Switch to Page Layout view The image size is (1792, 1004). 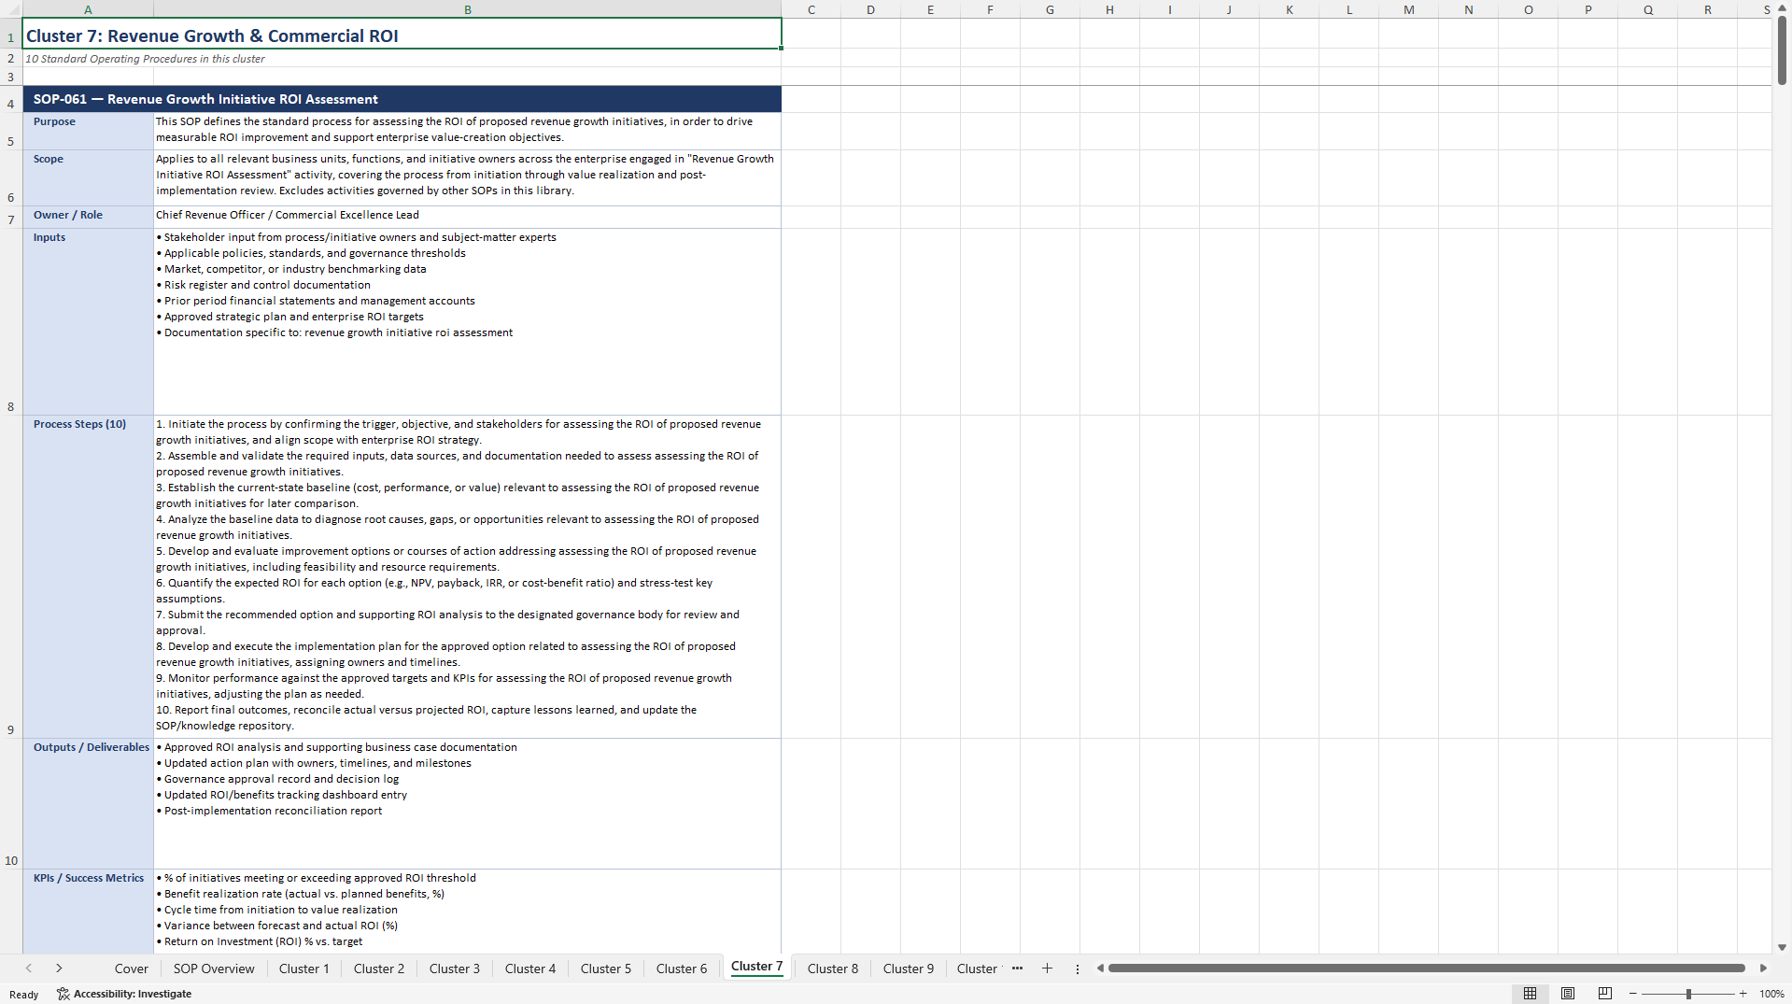pos(1568,994)
